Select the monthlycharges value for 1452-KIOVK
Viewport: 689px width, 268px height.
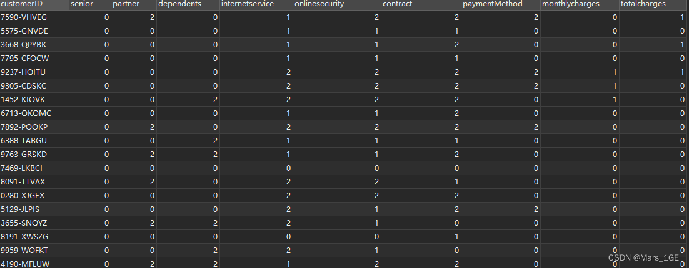point(580,100)
